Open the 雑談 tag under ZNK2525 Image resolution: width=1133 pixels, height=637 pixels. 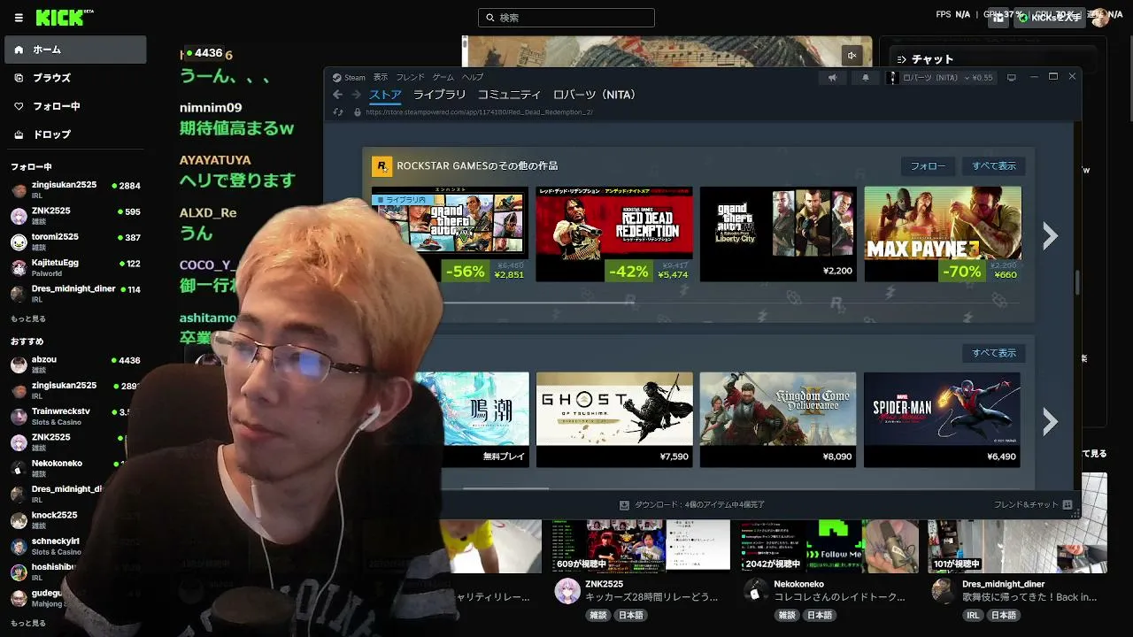[598, 615]
